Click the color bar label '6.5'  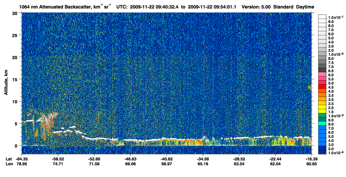point(331,71)
